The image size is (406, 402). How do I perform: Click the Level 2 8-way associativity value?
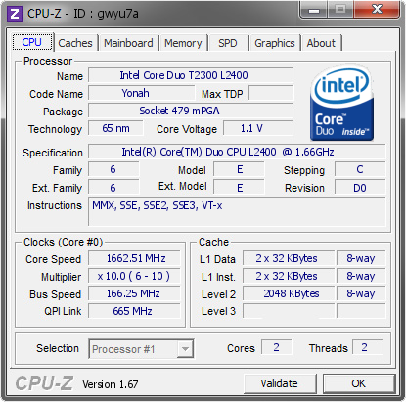point(361,293)
